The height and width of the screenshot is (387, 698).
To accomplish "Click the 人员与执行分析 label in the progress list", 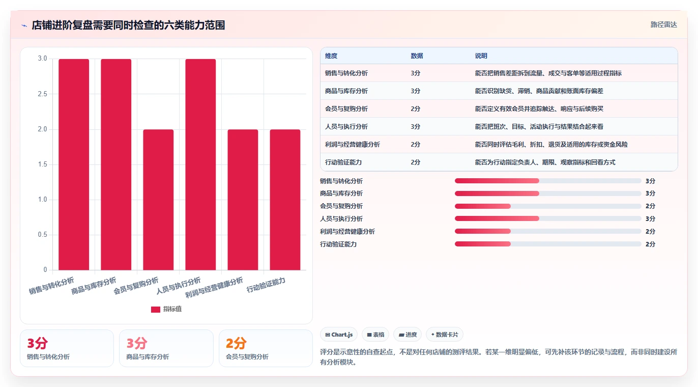I will tap(341, 218).
